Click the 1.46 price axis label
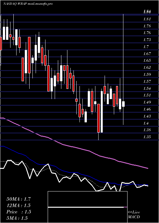Viewport: 159px width, 223px height. [147, 109]
